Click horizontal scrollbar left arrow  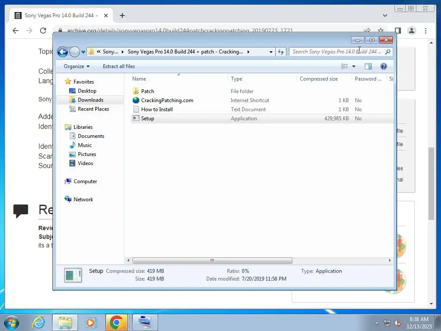coord(128,261)
